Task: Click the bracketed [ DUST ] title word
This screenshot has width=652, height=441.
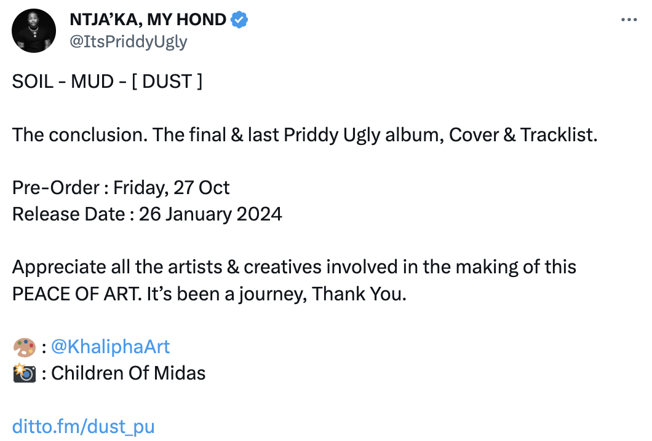Action: [167, 82]
